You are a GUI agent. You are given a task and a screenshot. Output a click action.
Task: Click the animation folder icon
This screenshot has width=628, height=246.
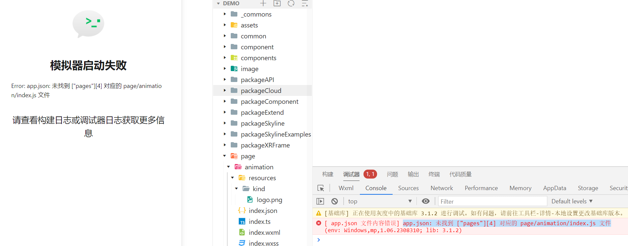click(x=238, y=167)
